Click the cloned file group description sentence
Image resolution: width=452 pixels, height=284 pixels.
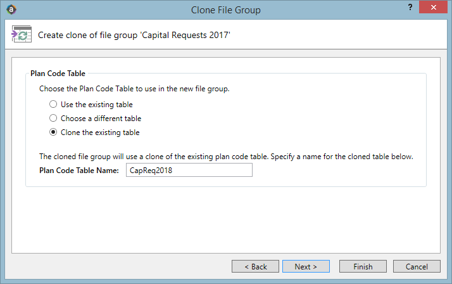coord(226,157)
